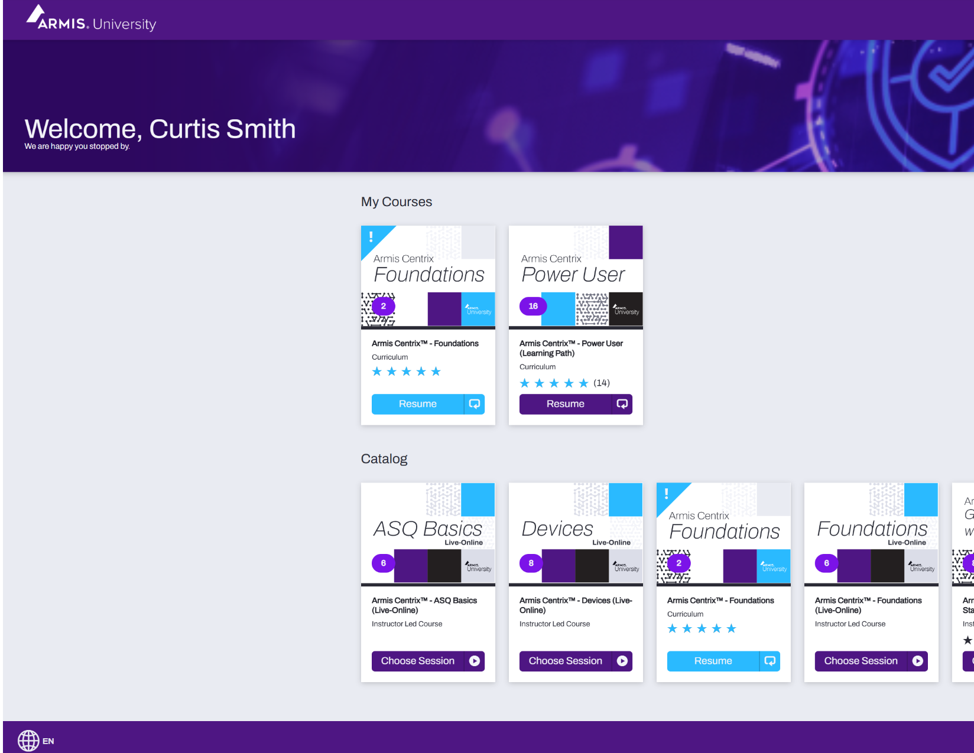Click play icon on Foundations Live-Online Choose Session
Screen dimensions: 974x753
[x=918, y=661]
